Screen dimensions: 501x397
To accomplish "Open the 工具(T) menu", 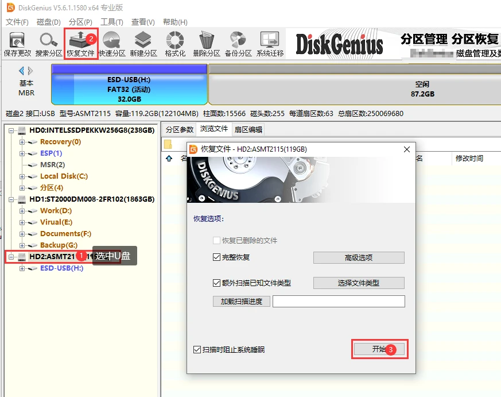I will (112, 22).
